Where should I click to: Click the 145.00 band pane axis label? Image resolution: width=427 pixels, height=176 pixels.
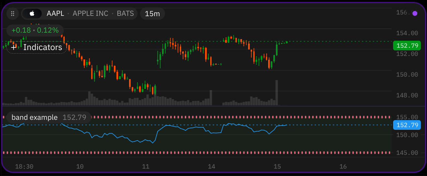tap(407, 152)
